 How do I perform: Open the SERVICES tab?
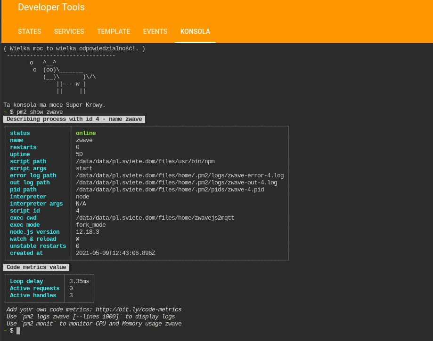click(x=69, y=32)
